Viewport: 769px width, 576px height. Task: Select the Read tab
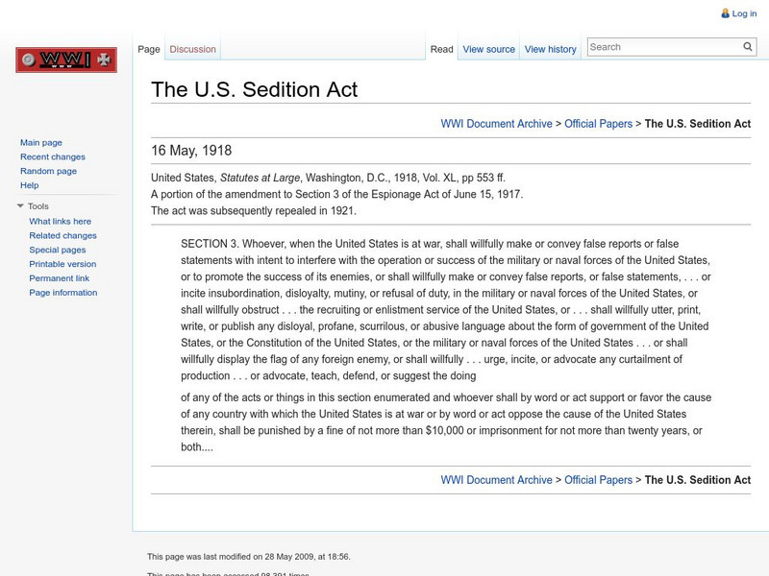coord(441,49)
